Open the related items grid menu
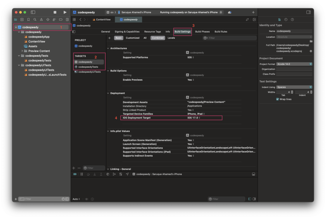Image resolution: width=326 pixels, height=218 pixels. [x=74, y=19]
